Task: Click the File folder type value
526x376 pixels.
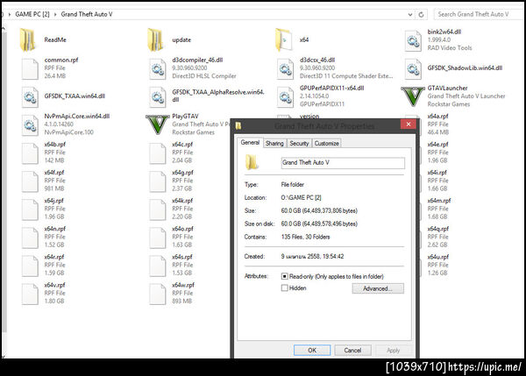Action: (x=292, y=184)
